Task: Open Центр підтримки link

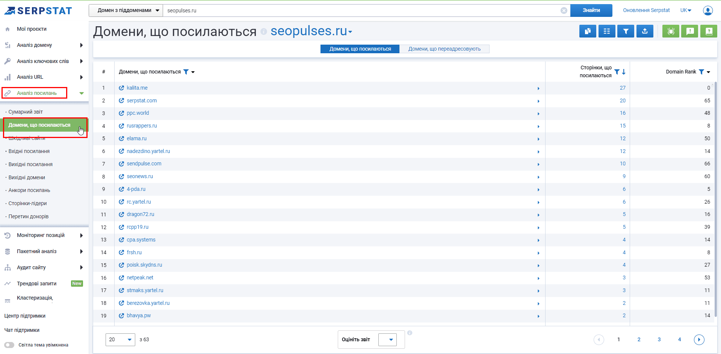Action: point(25,316)
